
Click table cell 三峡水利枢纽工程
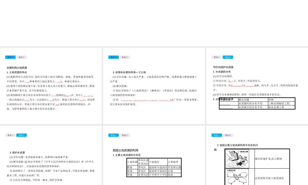282,103
